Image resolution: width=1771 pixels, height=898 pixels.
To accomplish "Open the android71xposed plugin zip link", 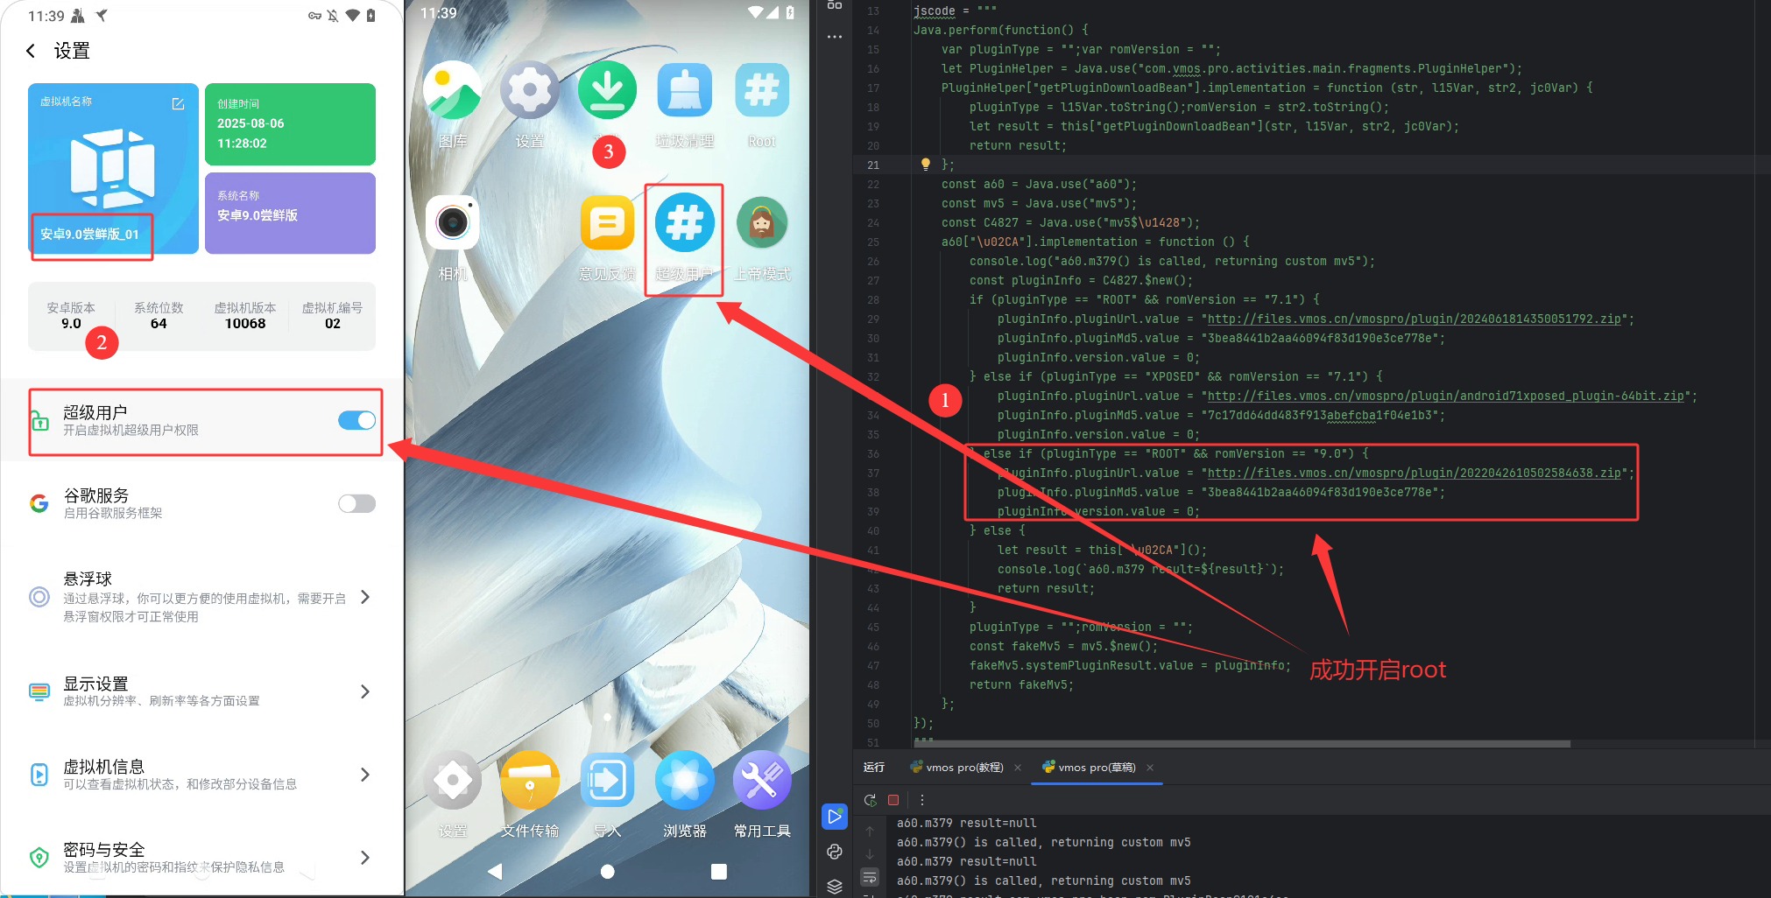I will pyautogui.click(x=1446, y=396).
